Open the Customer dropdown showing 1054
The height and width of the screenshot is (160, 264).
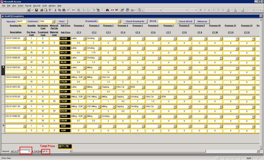click(x=53, y=22)
